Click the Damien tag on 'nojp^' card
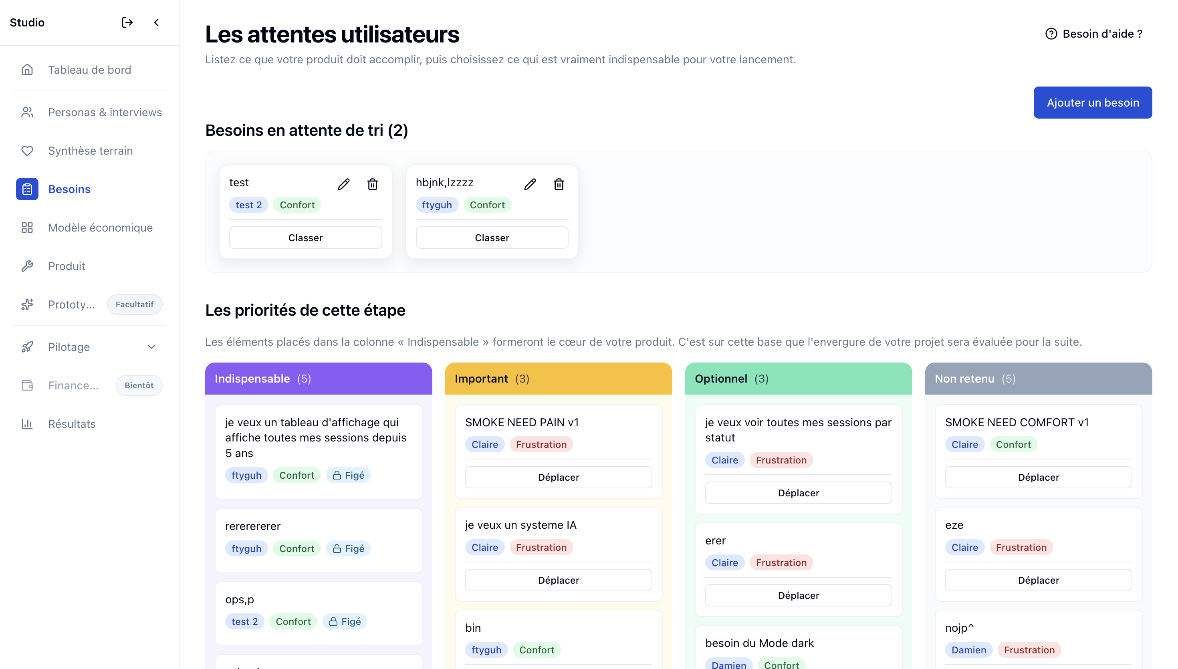Screen dimensions: 1178x669 [968, 650]
